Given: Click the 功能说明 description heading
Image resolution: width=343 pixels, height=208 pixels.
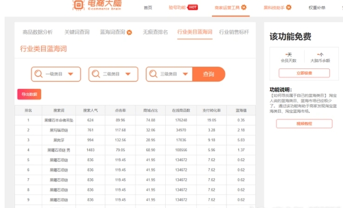Looking at the screenshot, I should (x=281, y=89).
